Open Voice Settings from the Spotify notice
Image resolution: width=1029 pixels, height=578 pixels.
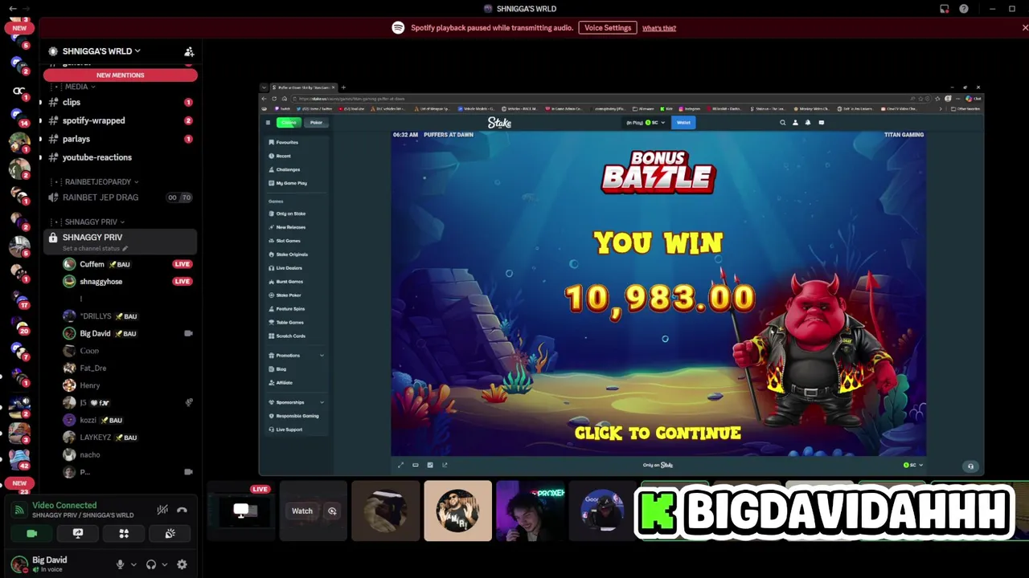click(x=608, y=28)
